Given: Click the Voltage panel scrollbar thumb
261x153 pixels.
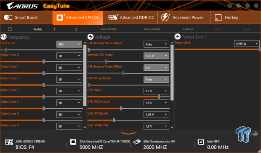Looking at the screenshot, I should click(x=172, y=72).
